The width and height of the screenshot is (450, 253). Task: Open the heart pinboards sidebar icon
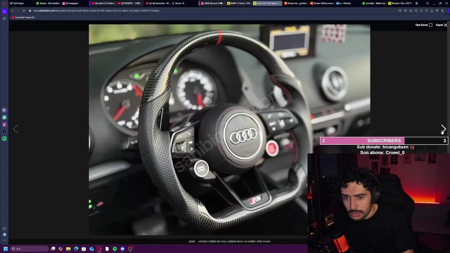coord(4,229)
